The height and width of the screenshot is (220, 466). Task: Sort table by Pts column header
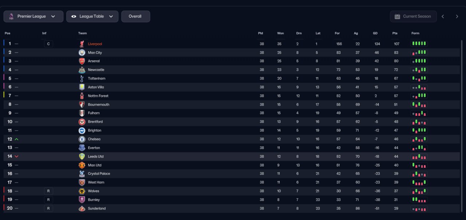395,33
